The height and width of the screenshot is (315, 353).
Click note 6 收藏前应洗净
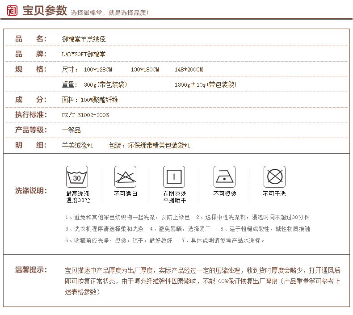(x=119, y=241)
